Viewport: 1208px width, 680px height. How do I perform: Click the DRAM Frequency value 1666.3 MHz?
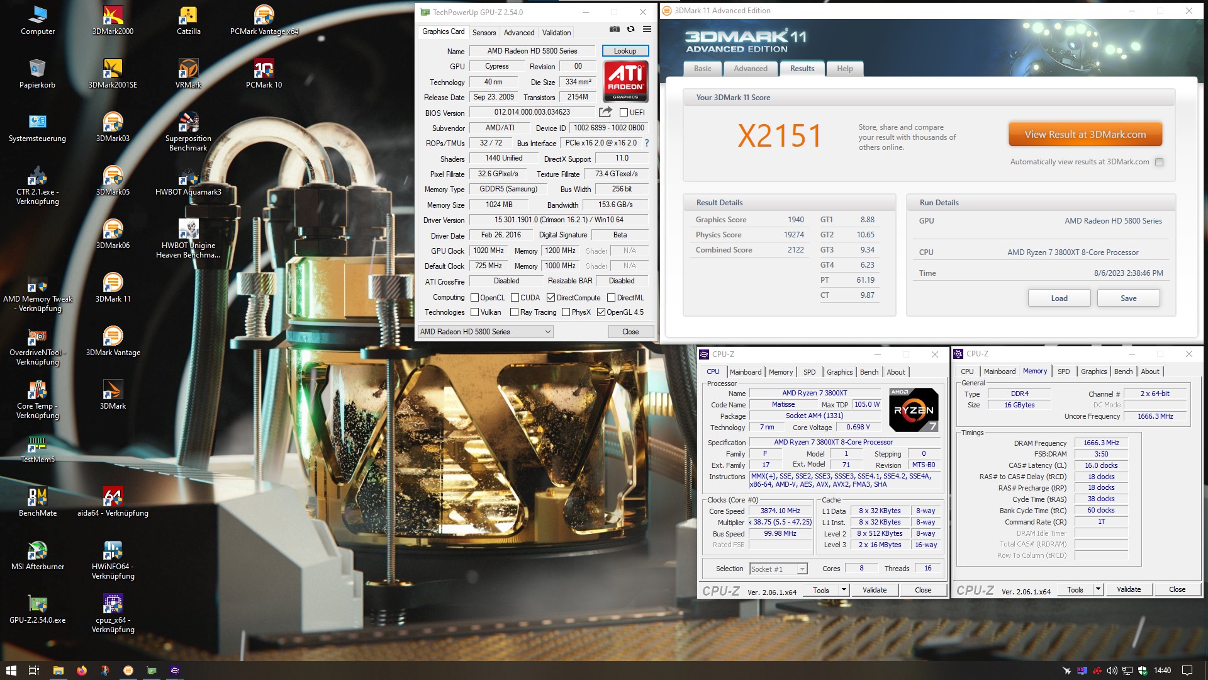[x=1101, y=443]
